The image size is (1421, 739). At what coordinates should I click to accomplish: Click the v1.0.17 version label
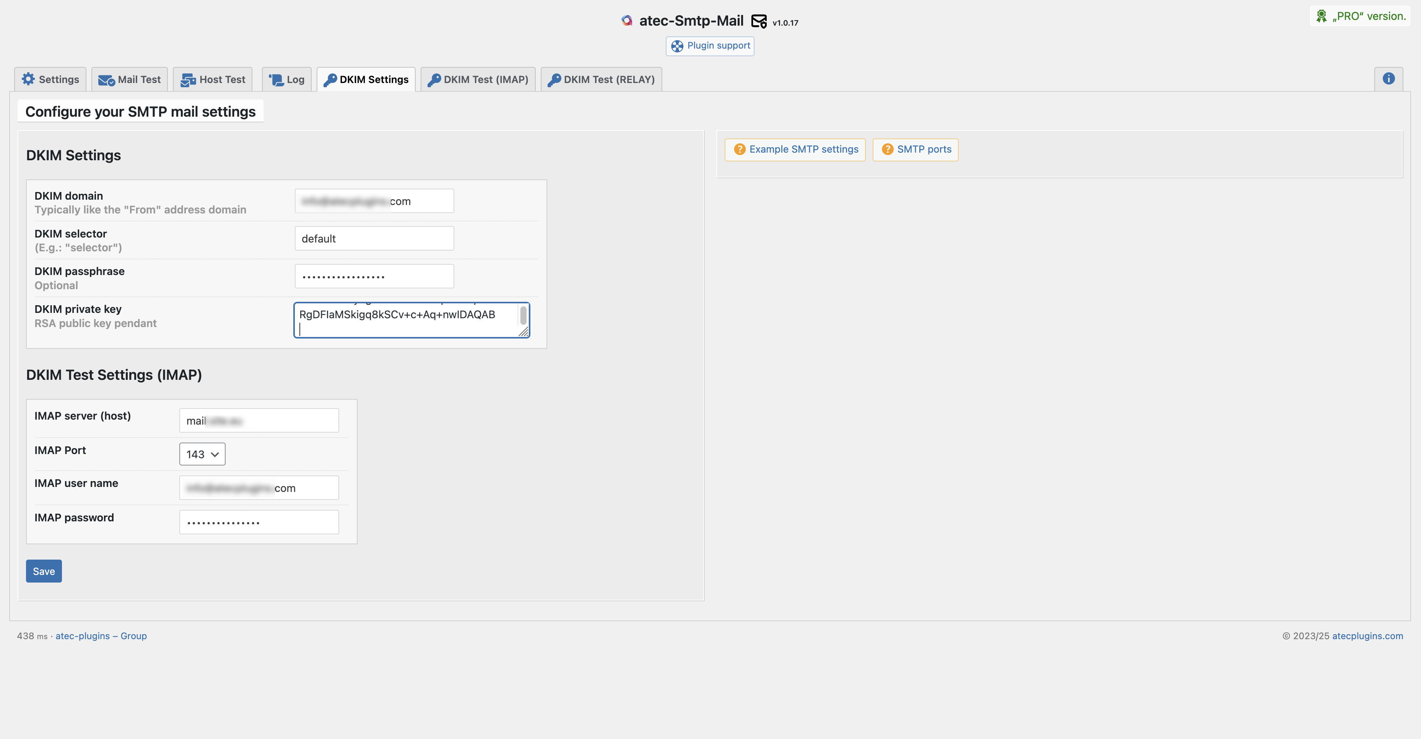click(785, 23)
